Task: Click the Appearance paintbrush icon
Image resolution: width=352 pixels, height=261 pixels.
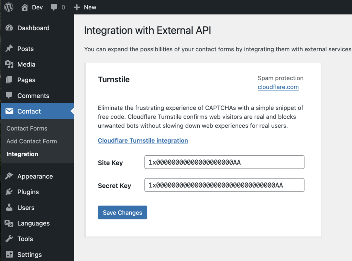Action: point(9,176)
